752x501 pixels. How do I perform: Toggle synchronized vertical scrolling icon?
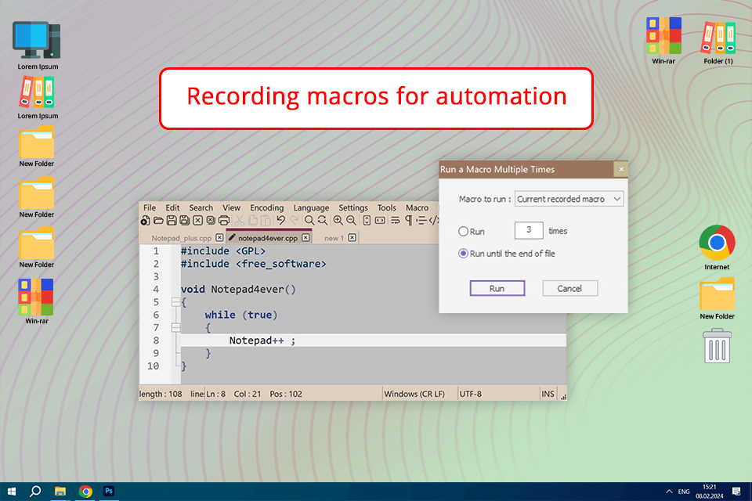pyautogui.click(x=367, y=221)
